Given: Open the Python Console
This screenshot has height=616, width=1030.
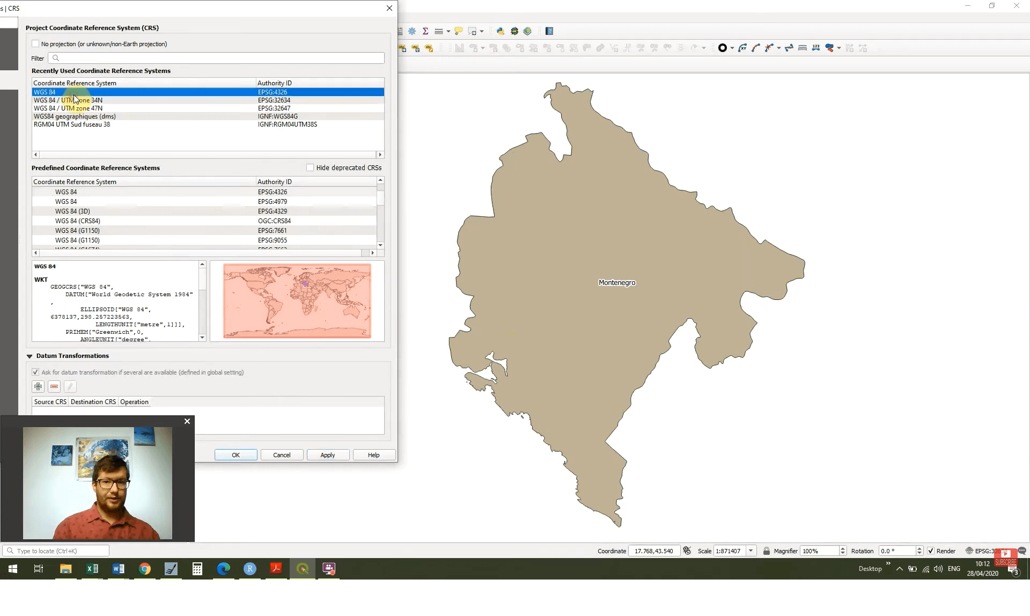Looking at the screenshot, I should 501,31.
